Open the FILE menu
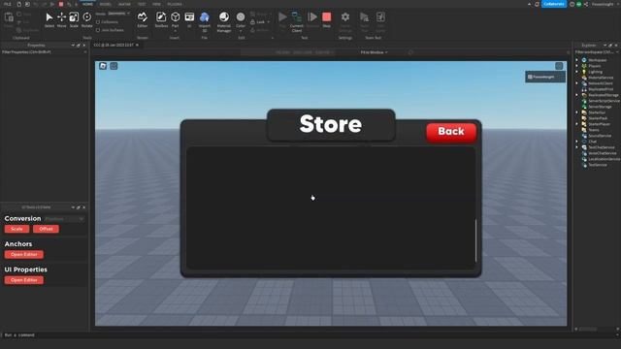The height and width of the screenshot is (349, 621). pyautogui.click(x=8, y=4)
